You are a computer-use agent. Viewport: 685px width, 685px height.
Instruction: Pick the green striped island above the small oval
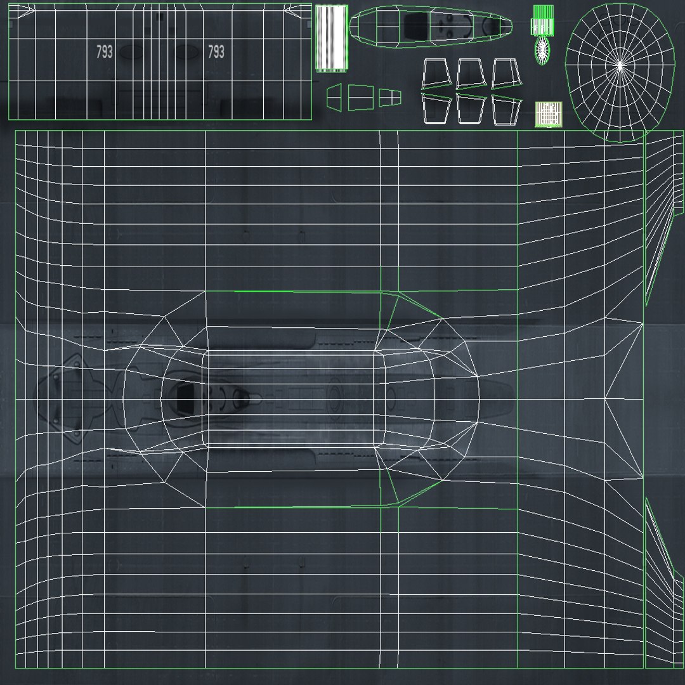[542, 20]
